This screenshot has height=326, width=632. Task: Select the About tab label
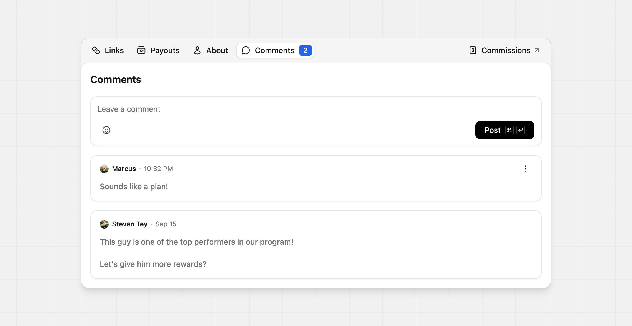point(217,50)
